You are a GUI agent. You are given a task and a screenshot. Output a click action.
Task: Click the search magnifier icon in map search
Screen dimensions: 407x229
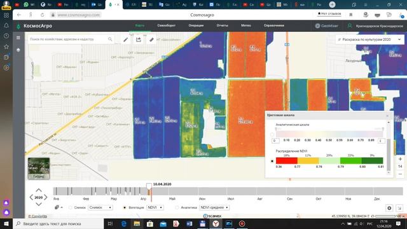[x=110, y=39]
